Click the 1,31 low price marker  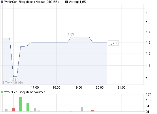[x=13, y=80]
